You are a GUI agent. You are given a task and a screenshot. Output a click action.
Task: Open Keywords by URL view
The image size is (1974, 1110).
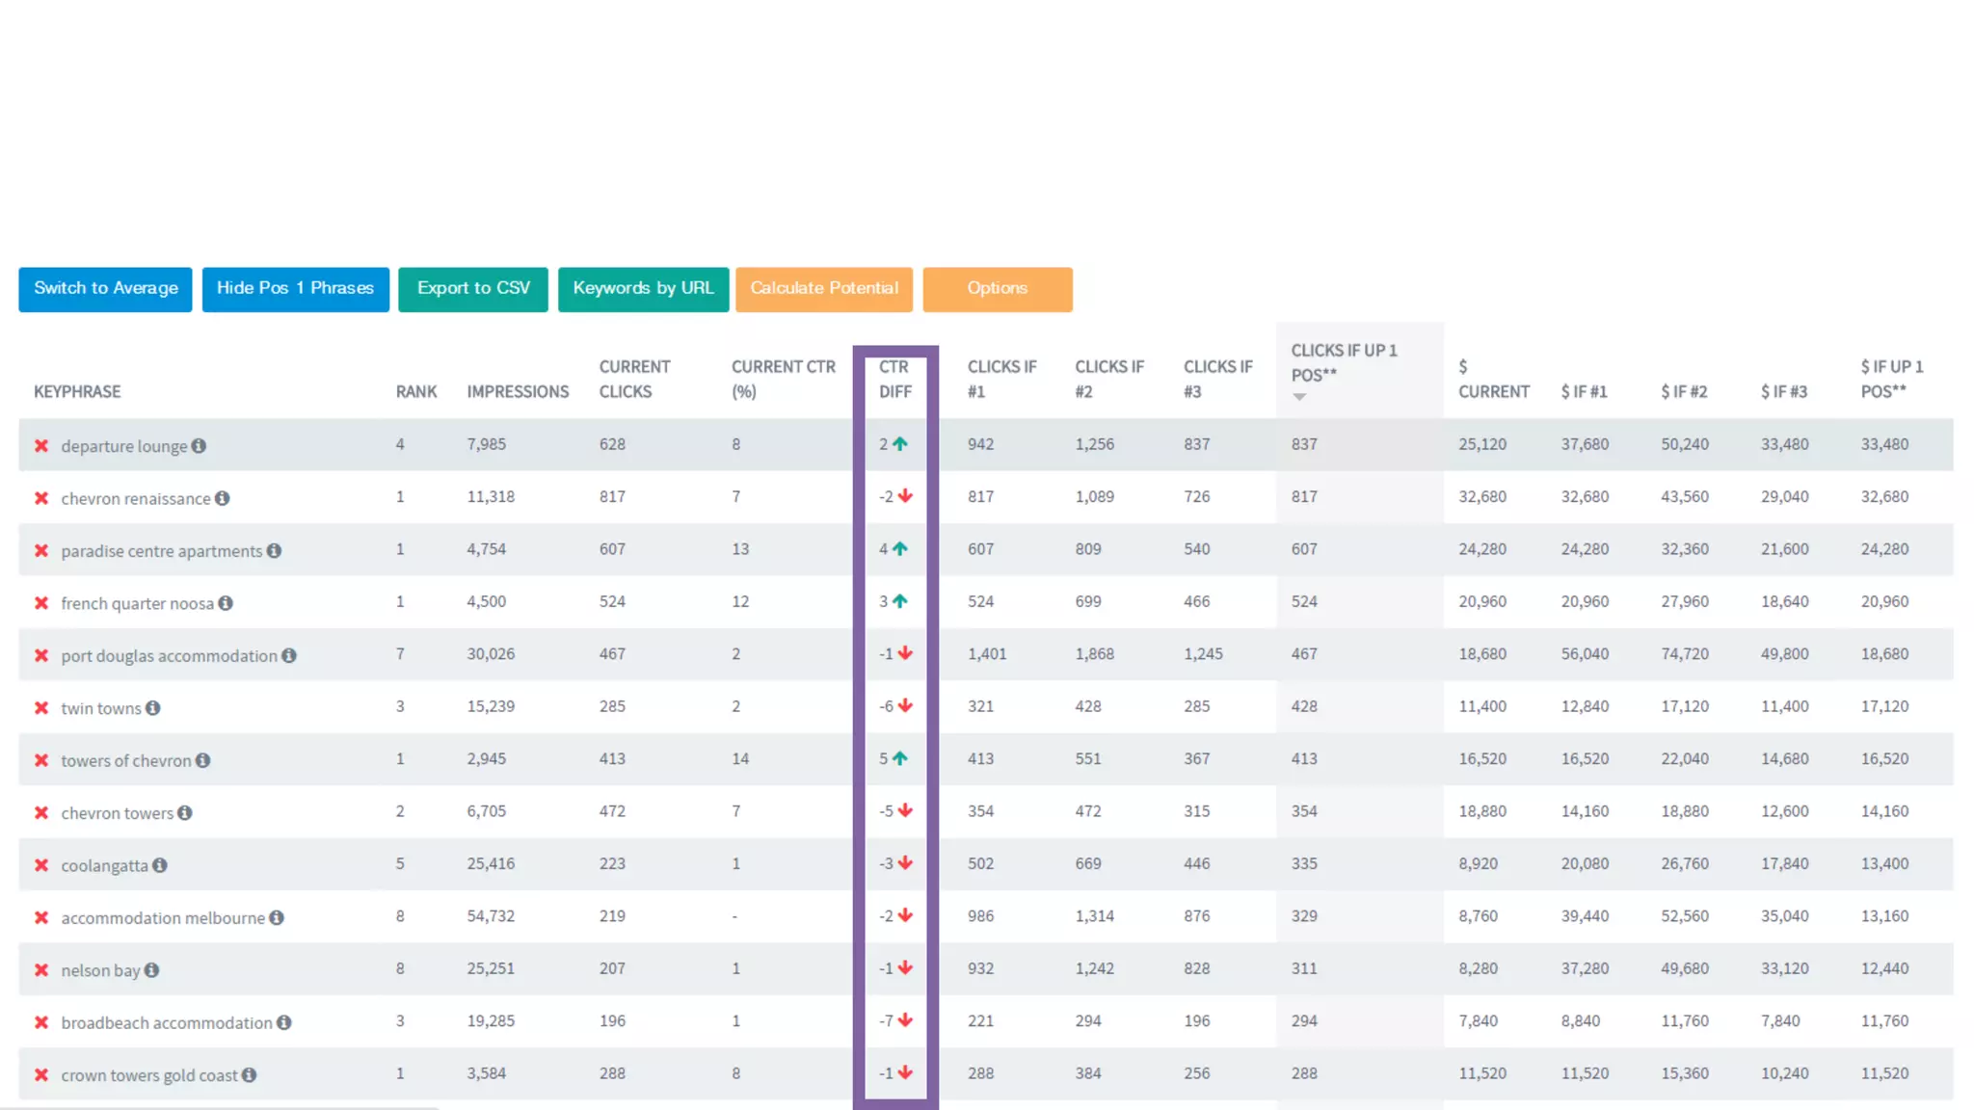643,289
